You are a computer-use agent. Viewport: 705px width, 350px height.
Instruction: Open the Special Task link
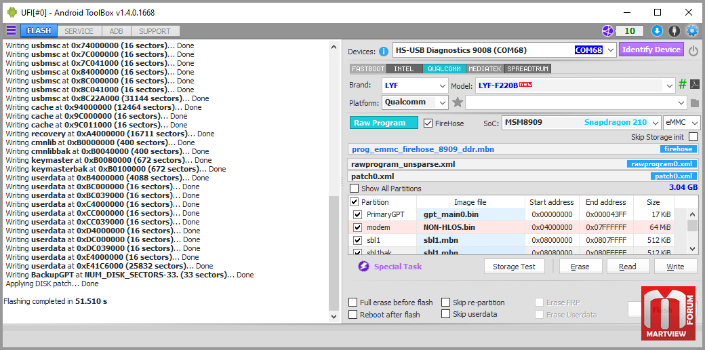[x=398, y=267]
